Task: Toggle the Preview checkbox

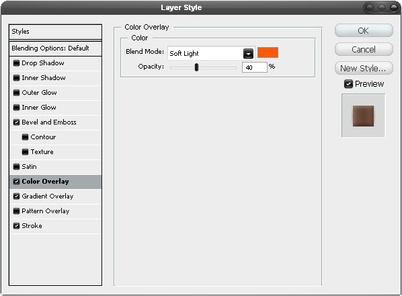Action: click(348, 84)
